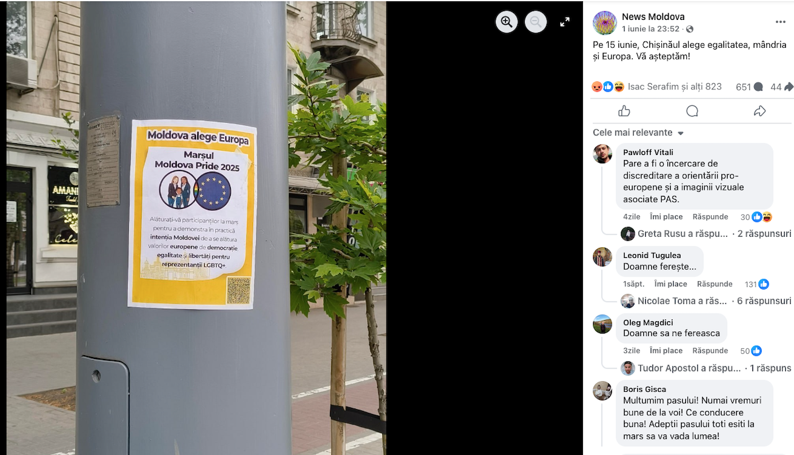Expand Greta Rusu's 2 replies

706,234
